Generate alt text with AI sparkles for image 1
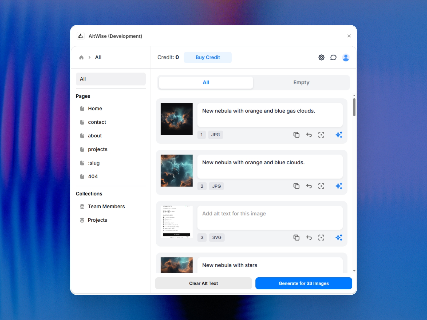 tap(339, 135)
